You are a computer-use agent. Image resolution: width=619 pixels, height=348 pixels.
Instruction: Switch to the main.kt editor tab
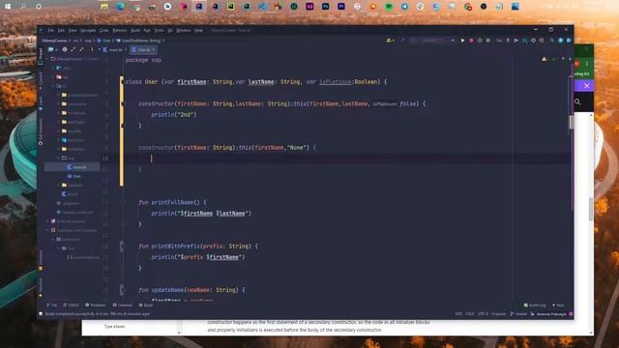click(115, 49)
